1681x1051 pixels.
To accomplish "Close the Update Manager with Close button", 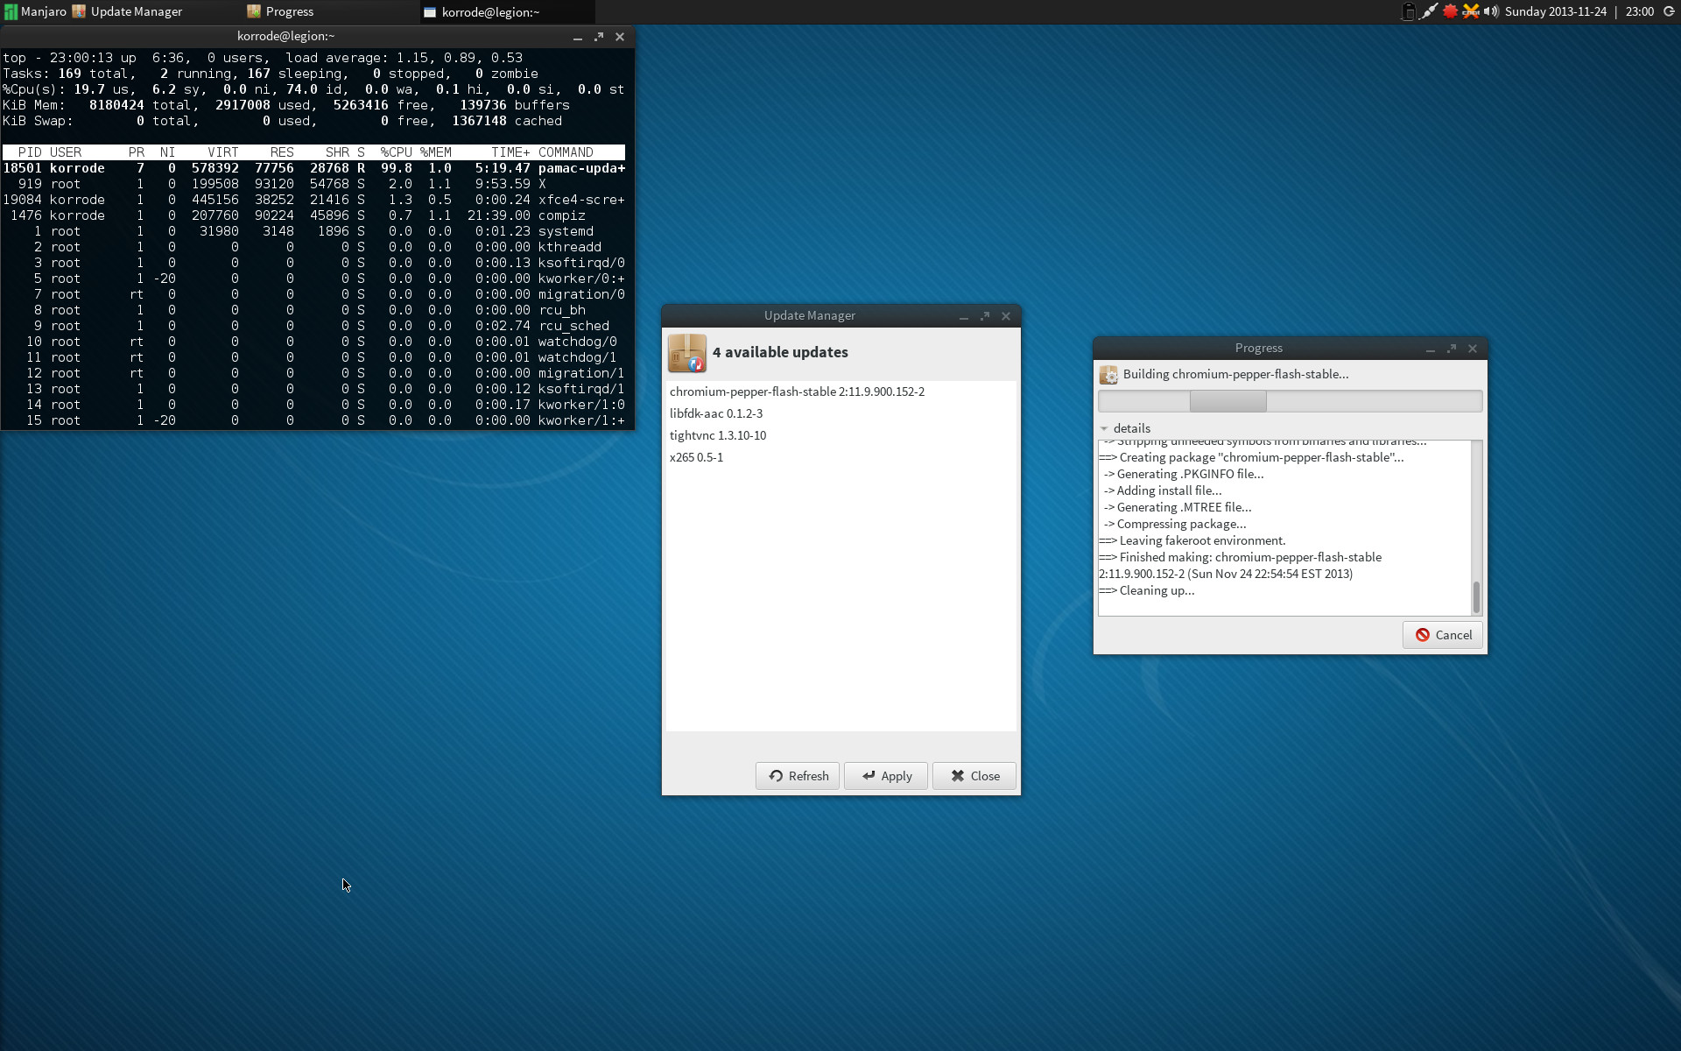I will coord(974,776).
